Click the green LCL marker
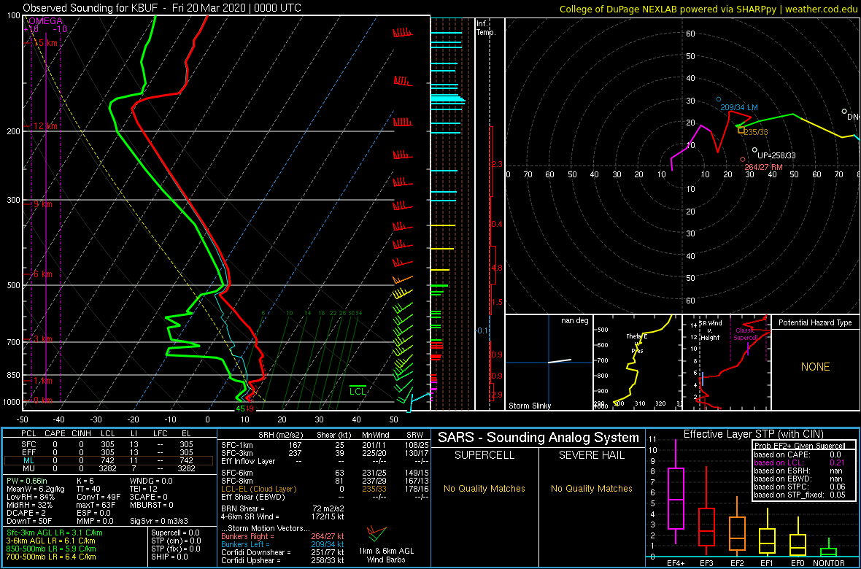The width and height of the screenshot is (861, 569). [358, 390]
